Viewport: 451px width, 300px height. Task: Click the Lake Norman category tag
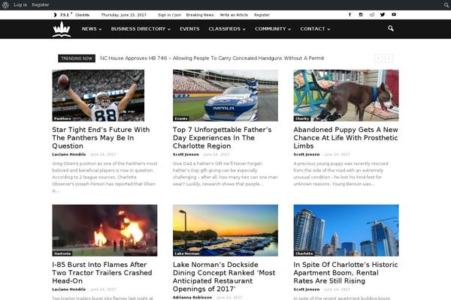[x=187, y=253]
